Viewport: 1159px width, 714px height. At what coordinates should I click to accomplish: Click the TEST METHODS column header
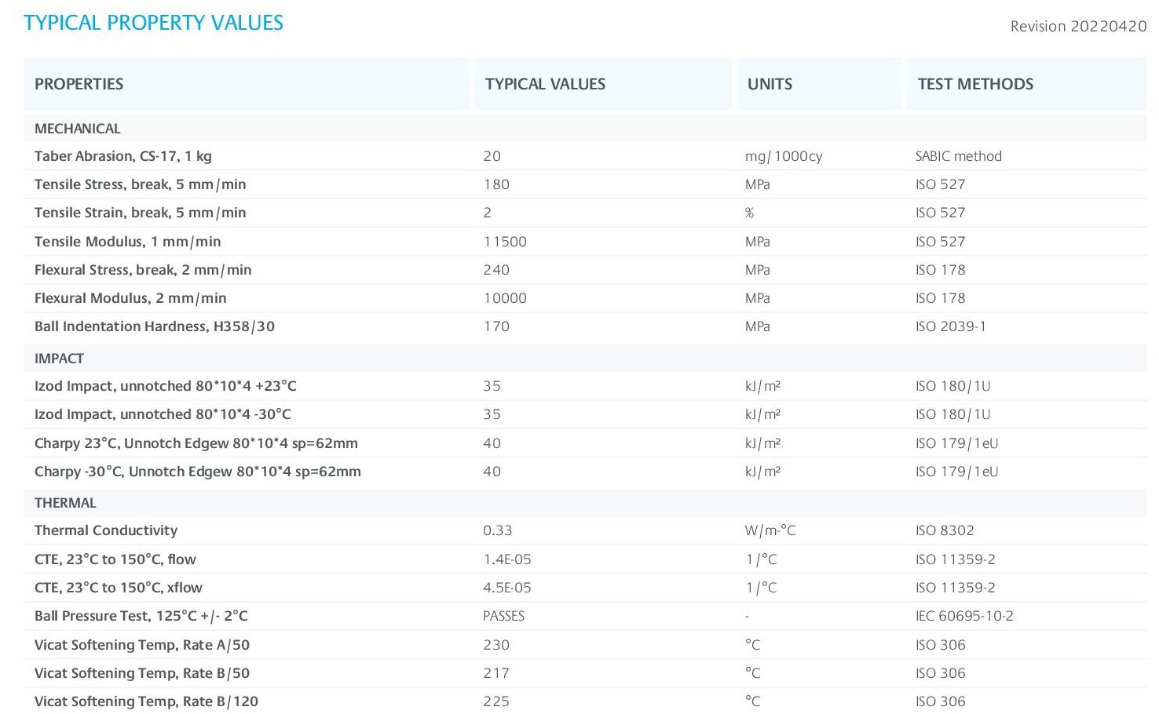[x=975, y=84]
